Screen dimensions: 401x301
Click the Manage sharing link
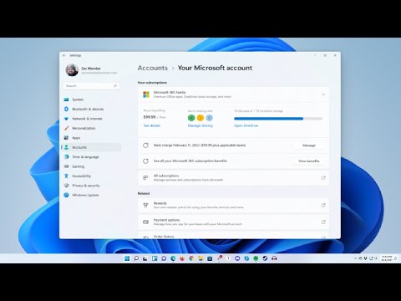[x=200, y=125]
